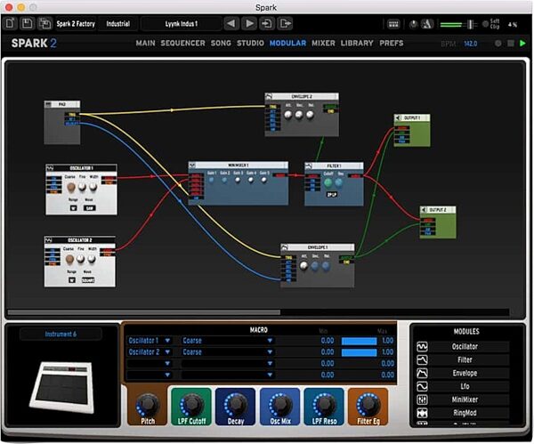Toggle the Soft Clip switch
Screen dimensions: 534x444
(x=485, y=24)
